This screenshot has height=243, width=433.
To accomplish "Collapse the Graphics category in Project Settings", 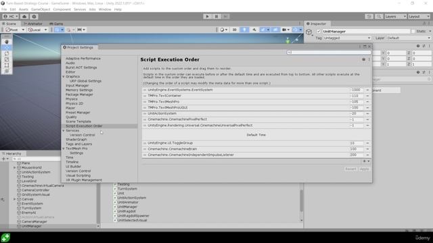I will (x=64, y=76).
